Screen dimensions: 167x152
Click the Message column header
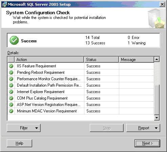137,60
